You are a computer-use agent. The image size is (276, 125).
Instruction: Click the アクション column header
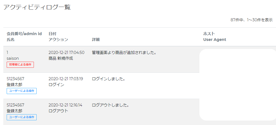(x=58, y=40)
